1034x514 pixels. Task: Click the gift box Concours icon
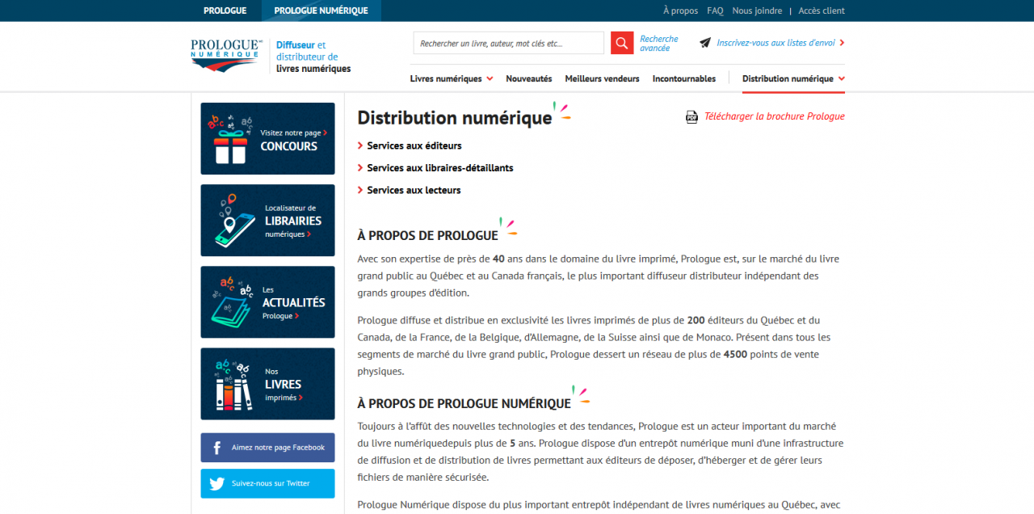tap(229, 138)
